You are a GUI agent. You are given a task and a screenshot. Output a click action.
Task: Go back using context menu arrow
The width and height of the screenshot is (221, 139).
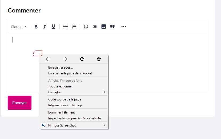(48, 59)
